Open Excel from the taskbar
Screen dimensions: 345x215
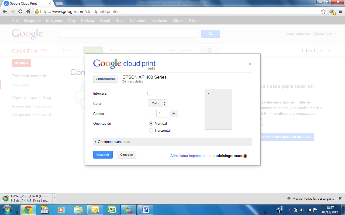pyautogui.click(x=112, y=210)
